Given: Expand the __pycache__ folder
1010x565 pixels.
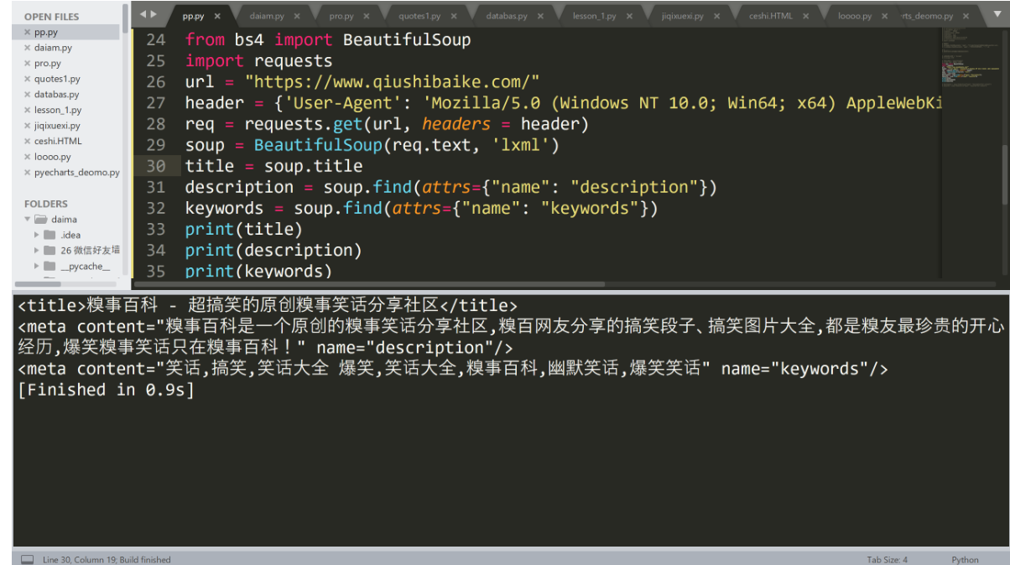Looking at the screenshot, I should tap(37, 266).
